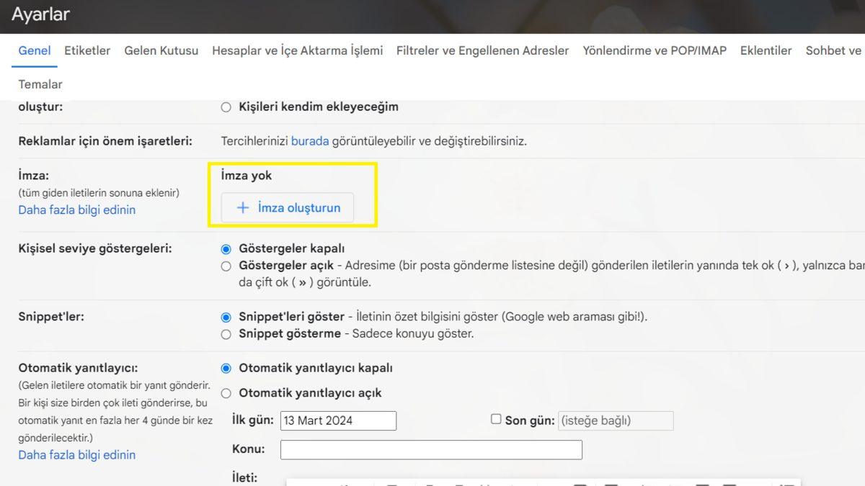Turn on Otomatik yanıtlayıcı açık
The width and height of the screenshot is (865, 486).
click(x=226, y=393)
